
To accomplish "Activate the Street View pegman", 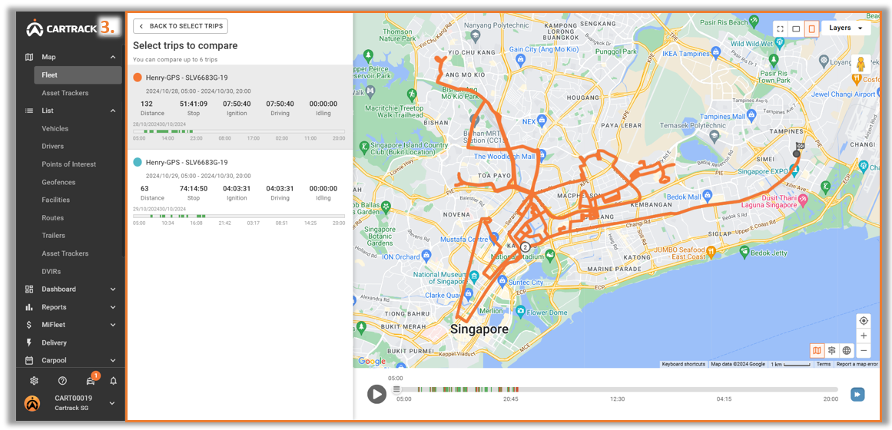I will click(860, 64).
